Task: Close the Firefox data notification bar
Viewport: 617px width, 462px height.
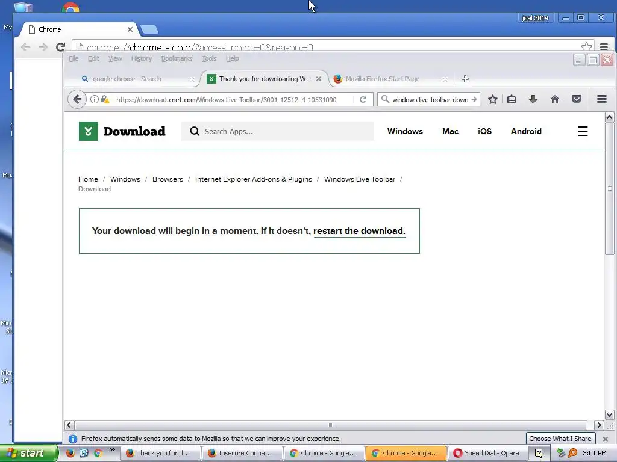Action: (605, 439)
